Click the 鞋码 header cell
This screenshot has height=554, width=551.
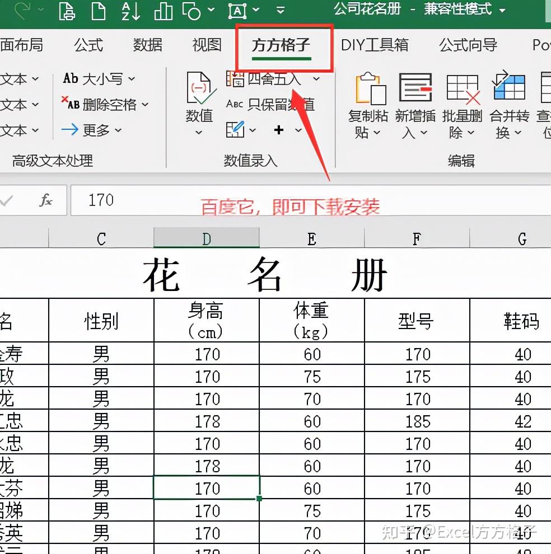(x=511, y=320)
